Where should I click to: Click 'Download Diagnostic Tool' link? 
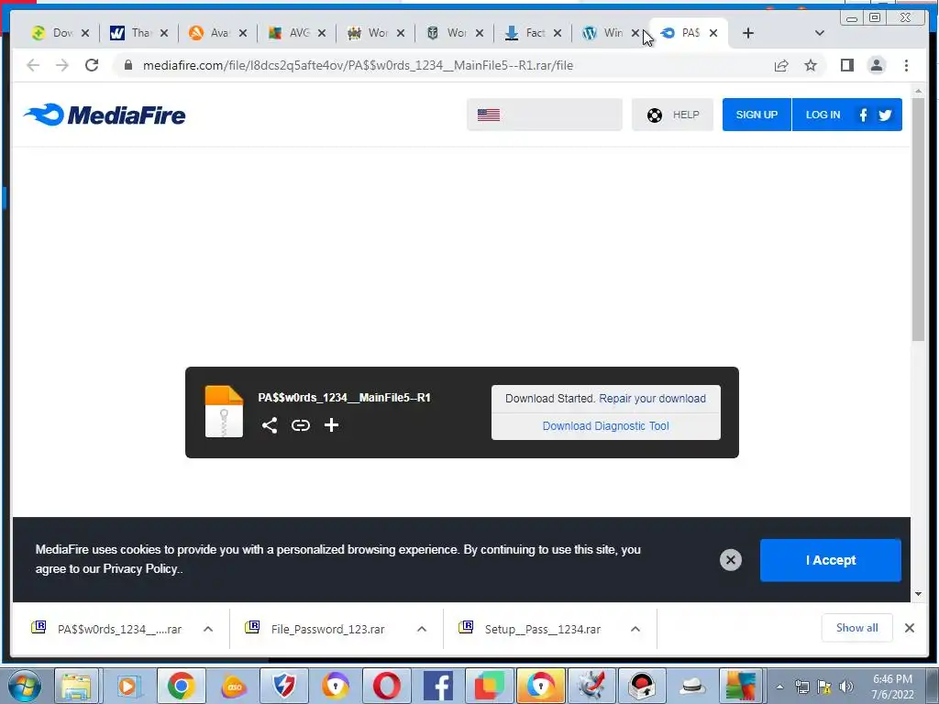[605, 426]
